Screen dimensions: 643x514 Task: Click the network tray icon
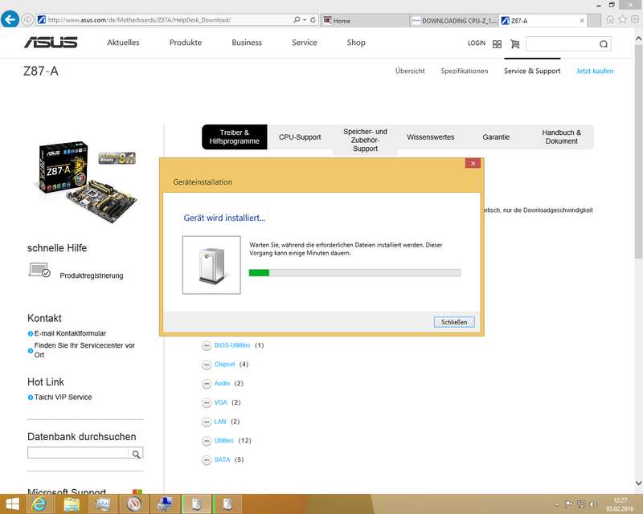click(x=581, y=504)
